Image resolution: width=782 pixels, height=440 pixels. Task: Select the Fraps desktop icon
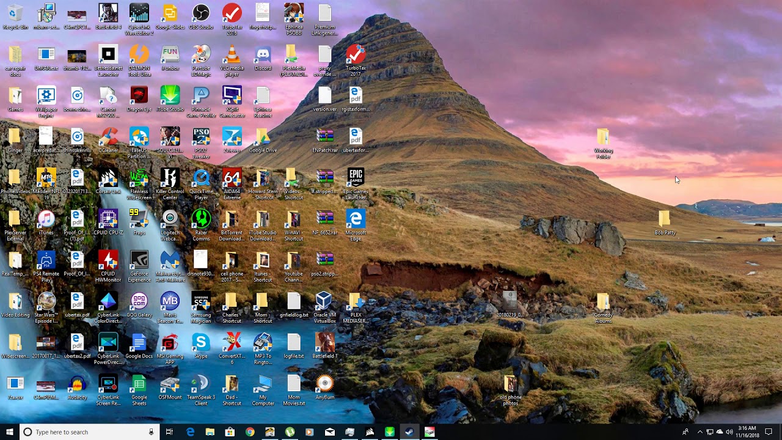pos(139,222)
